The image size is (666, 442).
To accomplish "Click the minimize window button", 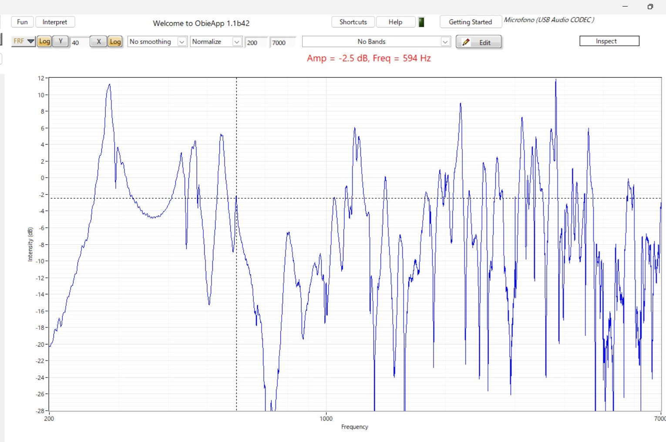I will [625, 7].
